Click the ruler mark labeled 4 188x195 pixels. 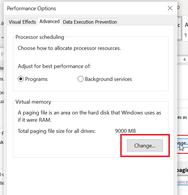point(184,59)
